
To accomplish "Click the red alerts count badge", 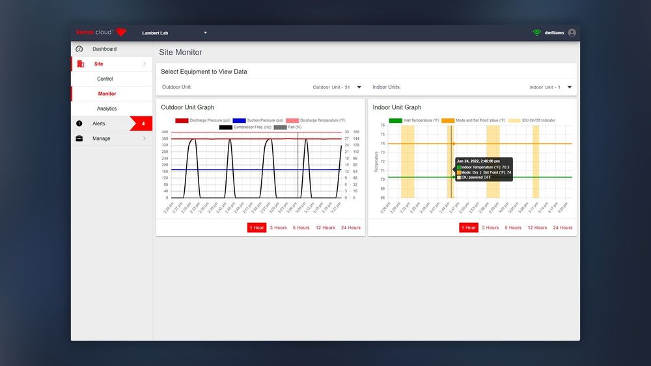I will tap(142, 124).
